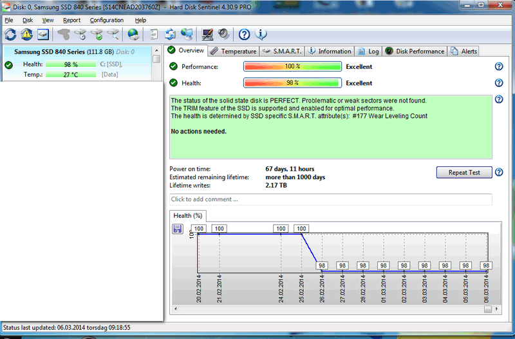Click green checkmark status icon in disk list

click(x=9, y=65)
